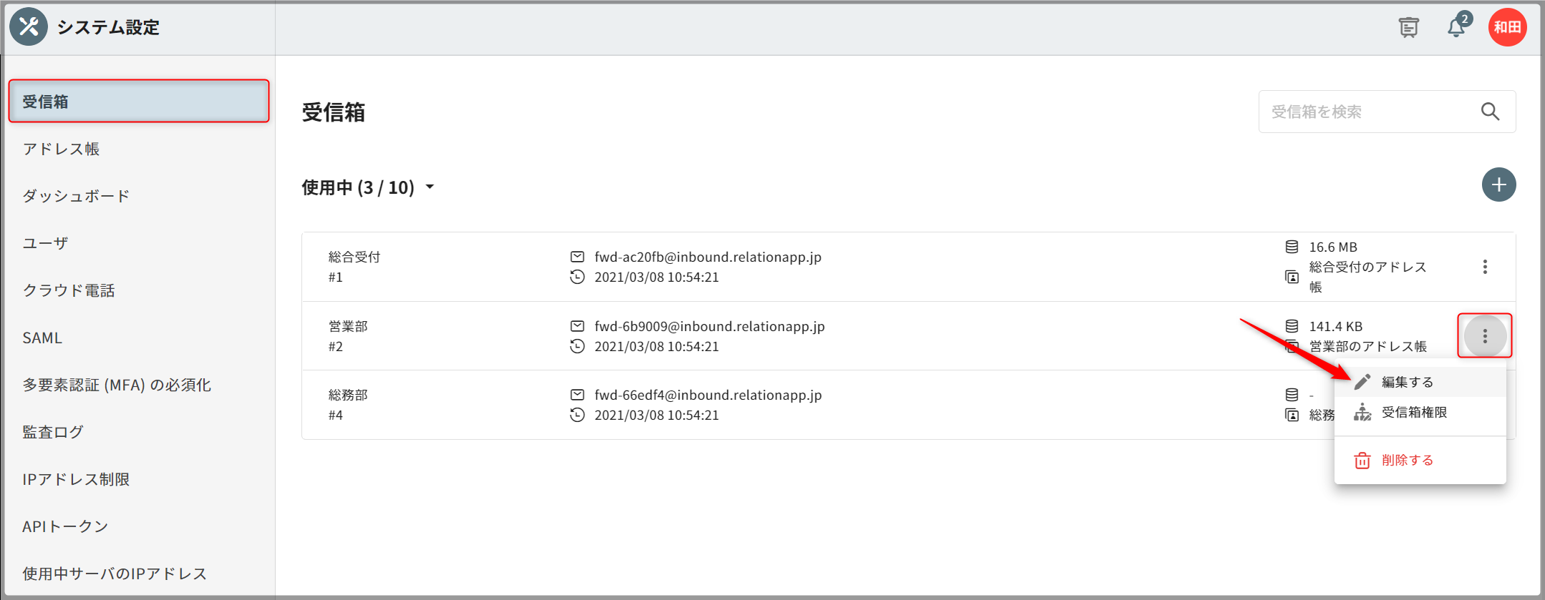The width and height of the screenshot is (1545, 600).
Task: Open 多要素認証 (MFA) の必須化 settings
Action: (x=117, y=385)
